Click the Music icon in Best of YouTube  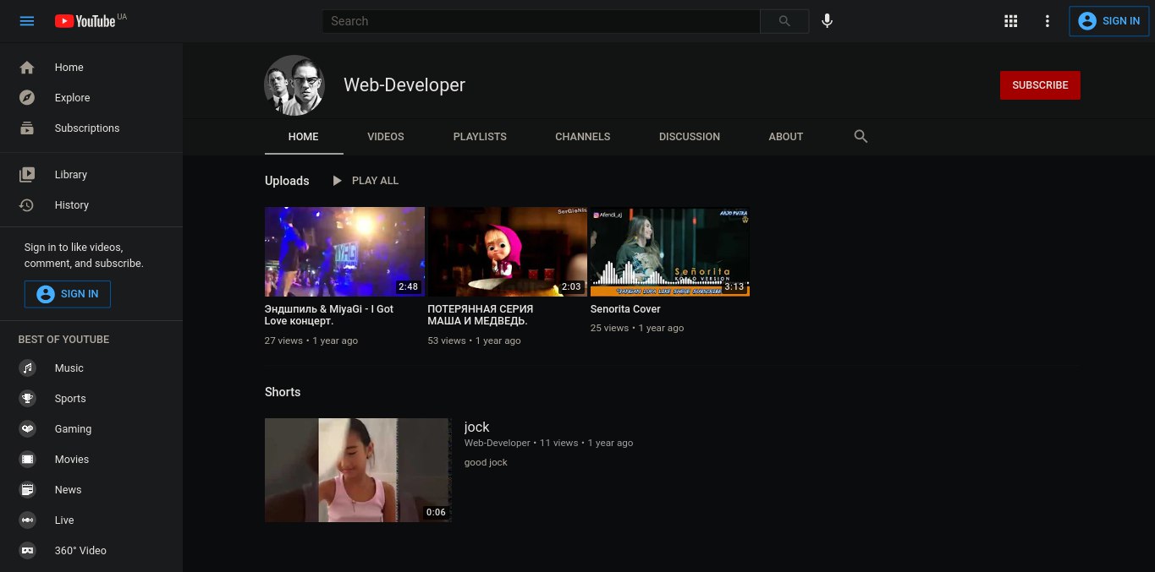28,368
